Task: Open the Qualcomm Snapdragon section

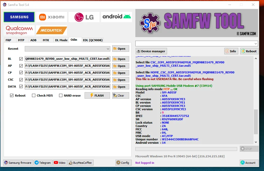Action: tap(19, 30)
